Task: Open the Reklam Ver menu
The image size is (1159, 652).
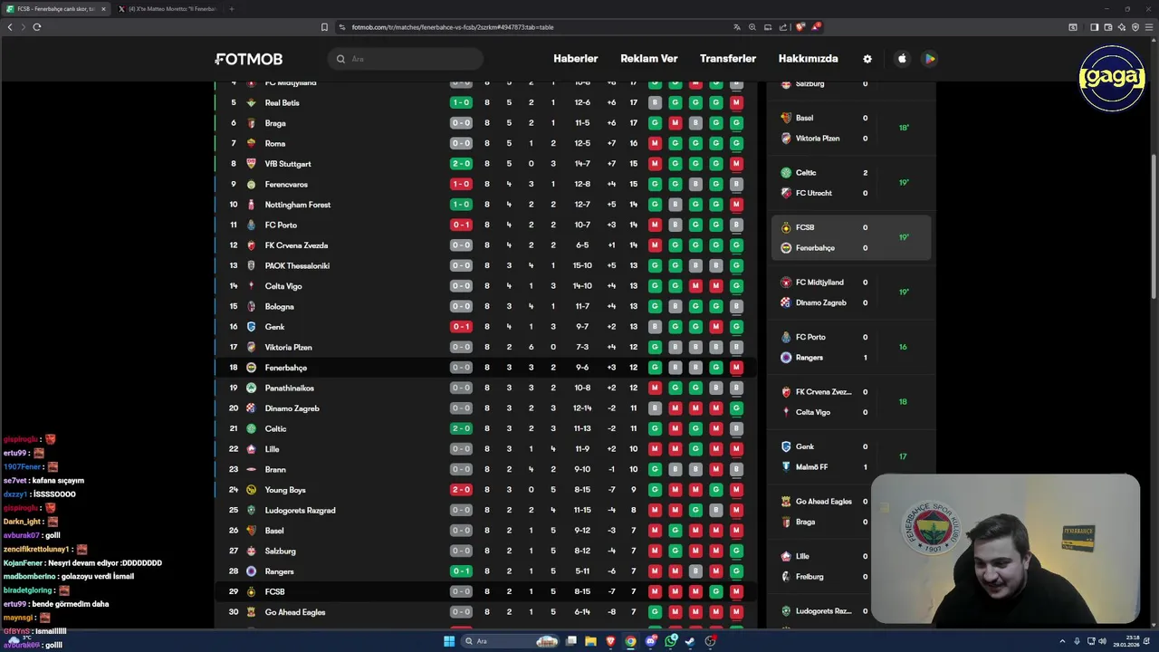Action: [649, 59]
